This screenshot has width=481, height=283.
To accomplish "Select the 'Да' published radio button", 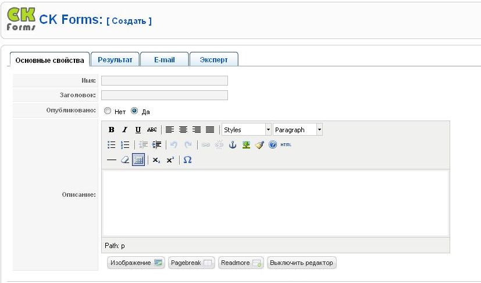I will coord(134,111).
